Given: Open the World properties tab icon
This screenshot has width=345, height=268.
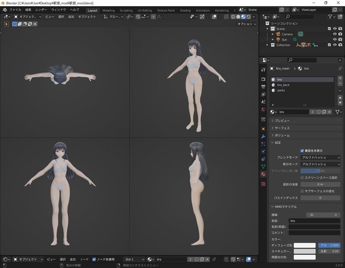Looking at the screenshot, I should coord(263,110).
